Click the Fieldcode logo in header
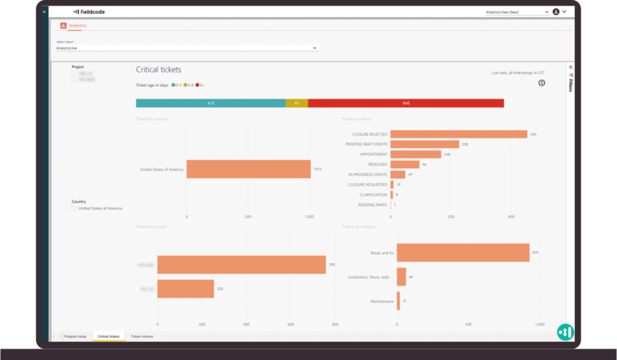Image resolution: width=617 pixels, height=360 pixels. tap(88, 12)
